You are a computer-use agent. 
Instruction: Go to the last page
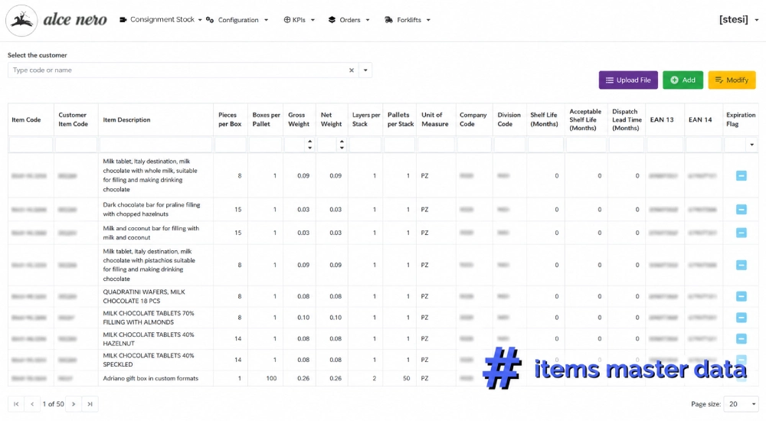click(x=90, y=404)
